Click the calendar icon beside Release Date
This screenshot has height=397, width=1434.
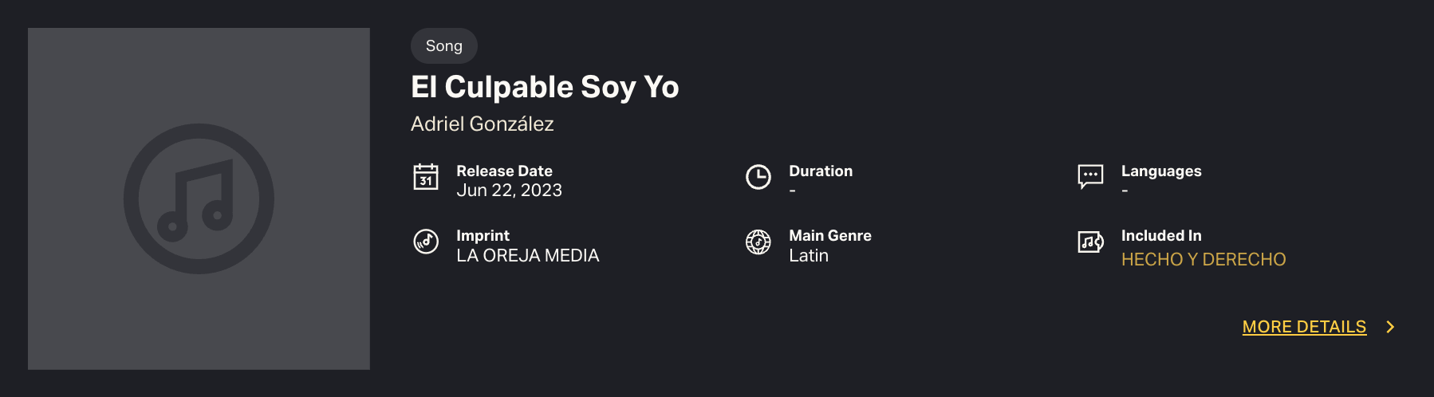coord(426,177)
